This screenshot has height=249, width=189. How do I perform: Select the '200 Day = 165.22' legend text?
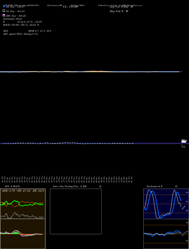tap(16, 16)
